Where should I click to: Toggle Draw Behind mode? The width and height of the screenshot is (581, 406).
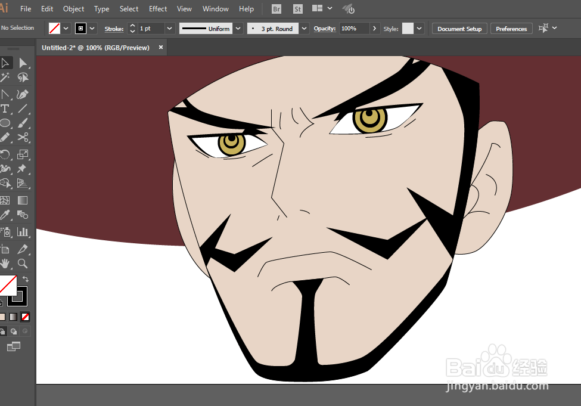click(x=14, y=331)
